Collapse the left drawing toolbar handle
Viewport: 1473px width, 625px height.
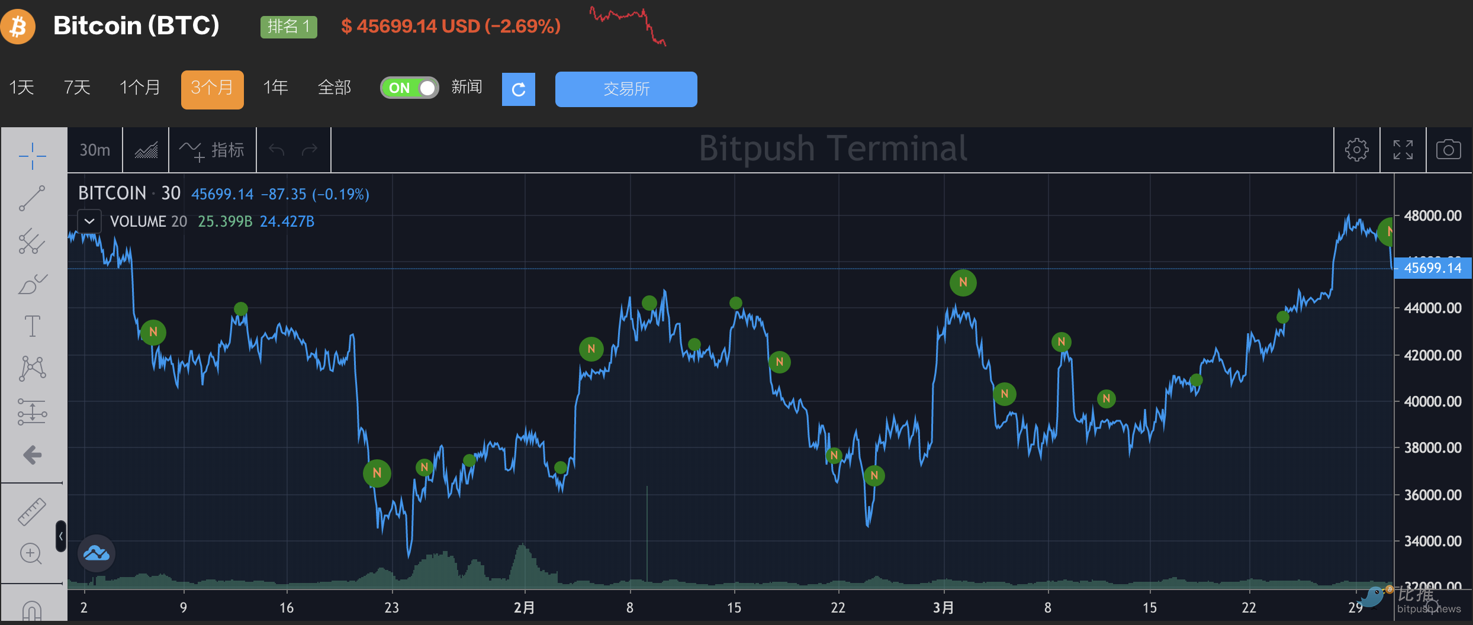pyautogui.click(x=61, y=536)
